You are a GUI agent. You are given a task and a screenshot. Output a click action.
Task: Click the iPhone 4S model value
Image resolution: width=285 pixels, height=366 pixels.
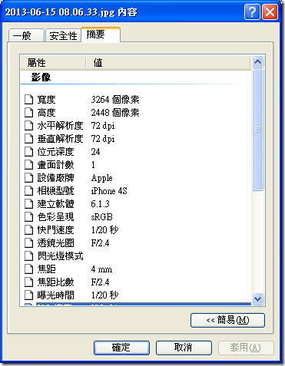(x=109, y=191)
